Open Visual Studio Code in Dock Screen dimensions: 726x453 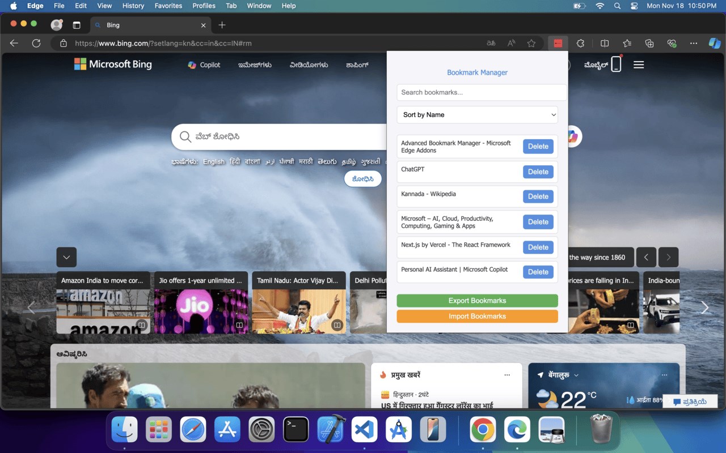(x=364, y=430)
